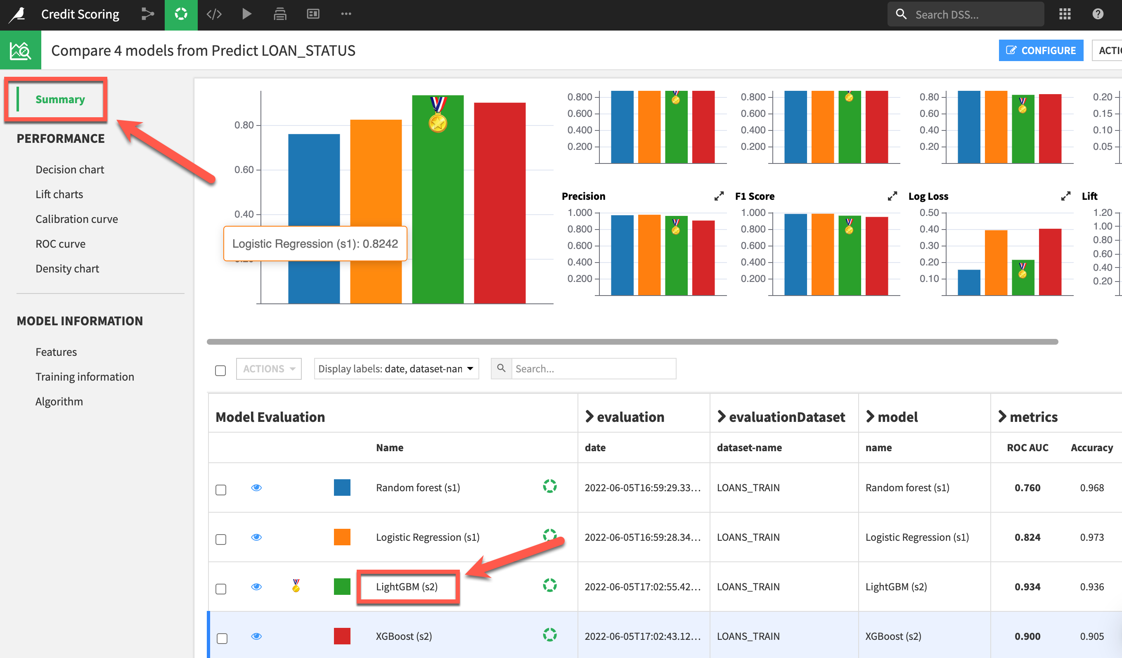
Task: Select the Summary link in sidebar
Action: pyautogui.click(x=60, y=99)
